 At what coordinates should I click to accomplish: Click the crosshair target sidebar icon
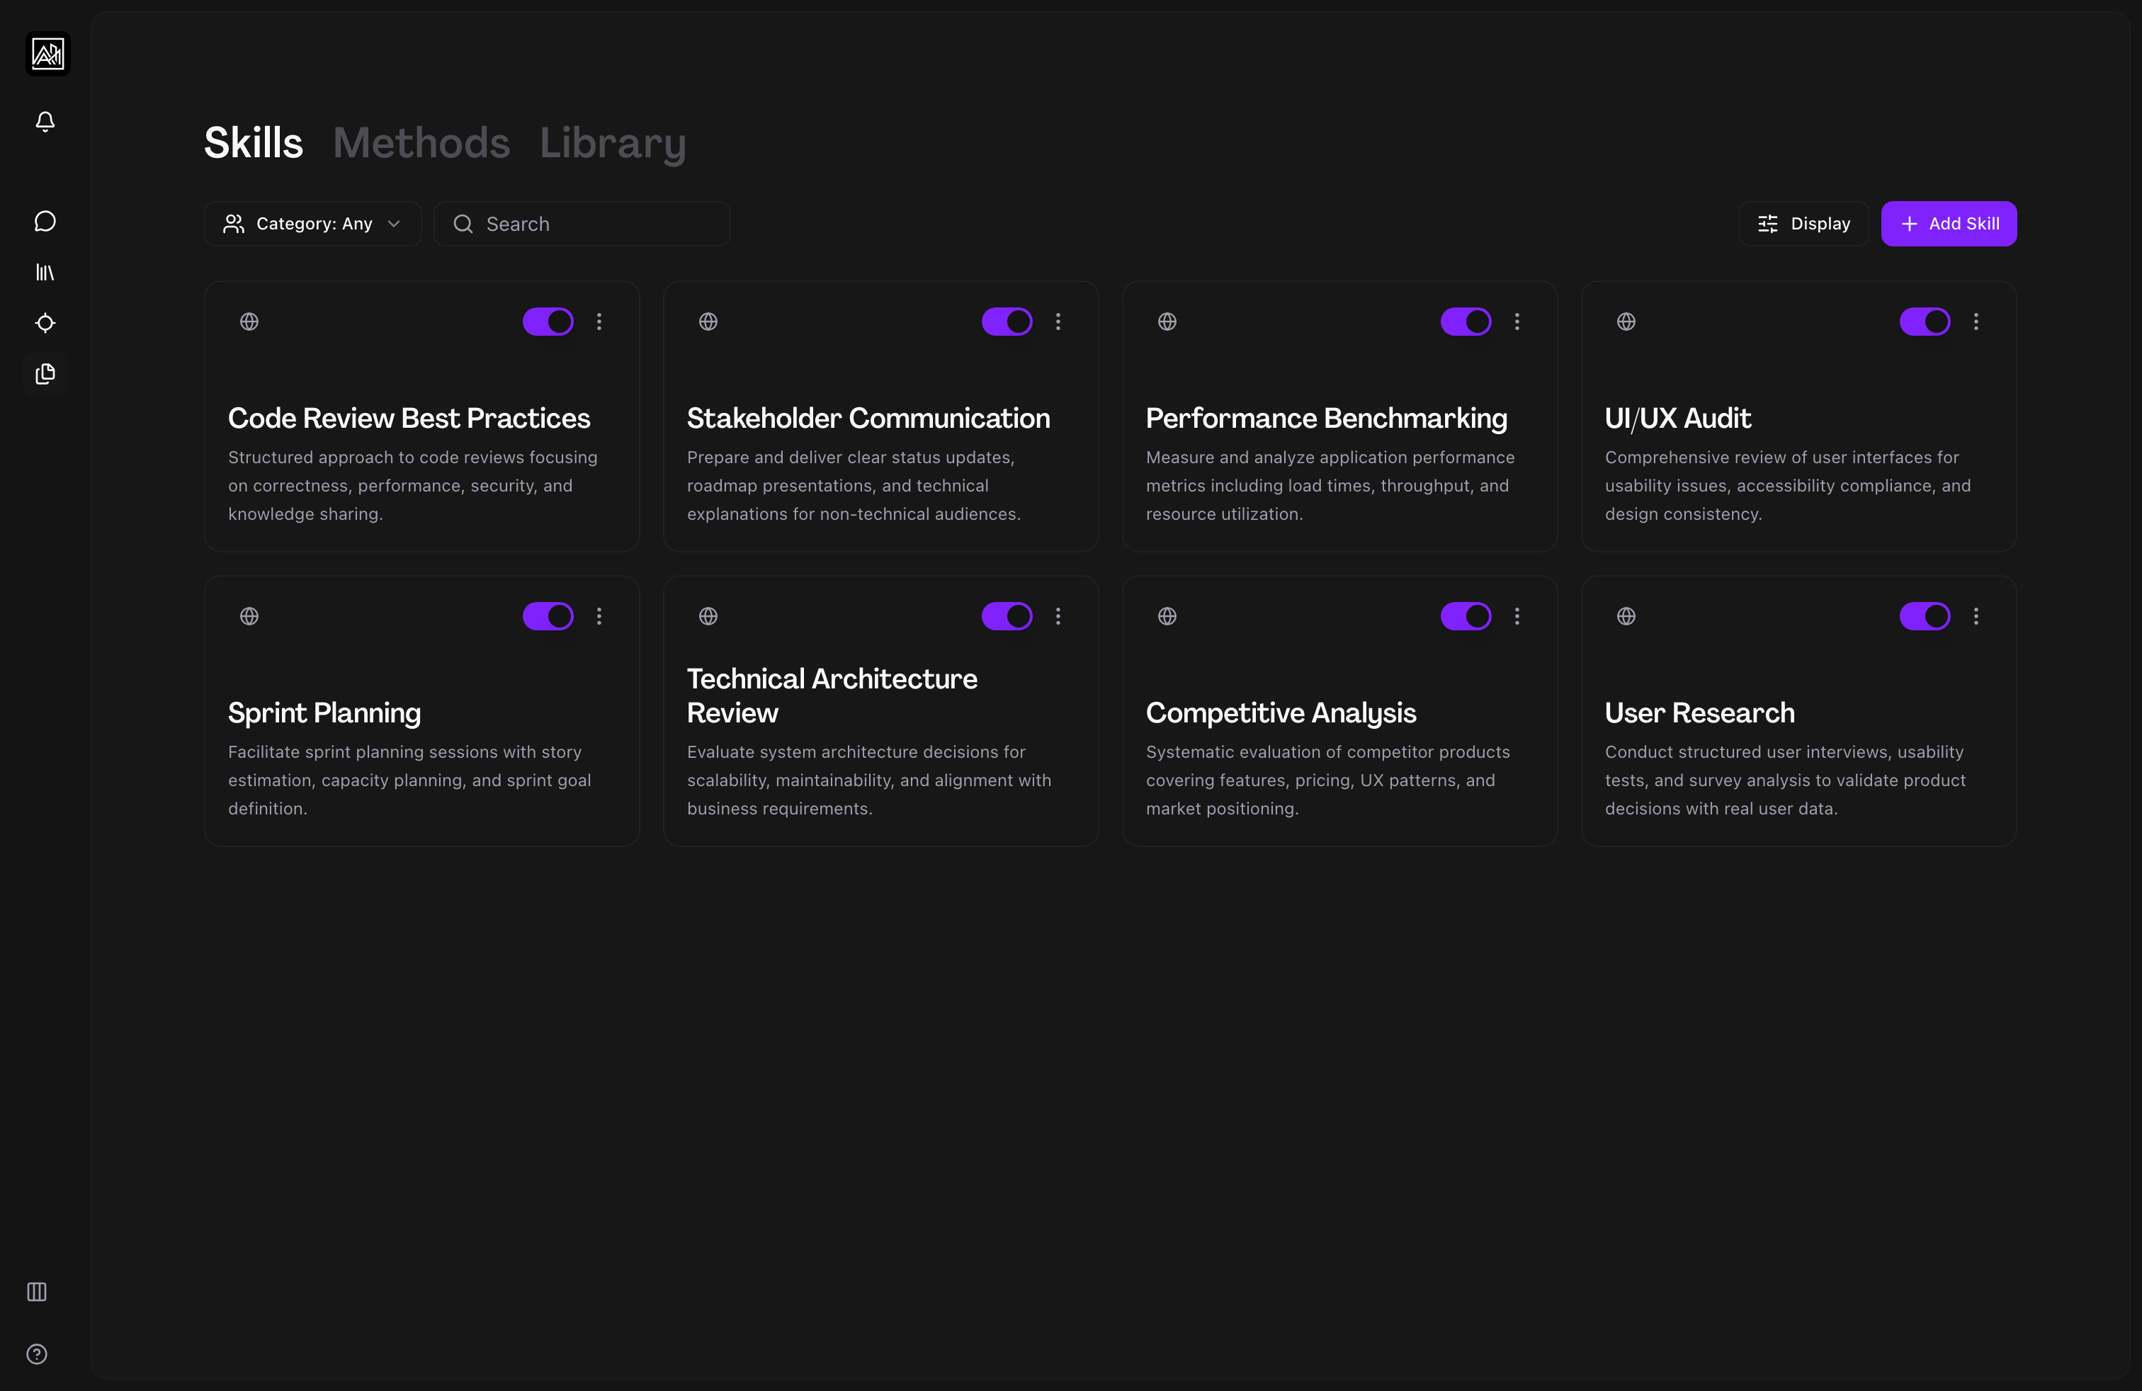[45, 323]
